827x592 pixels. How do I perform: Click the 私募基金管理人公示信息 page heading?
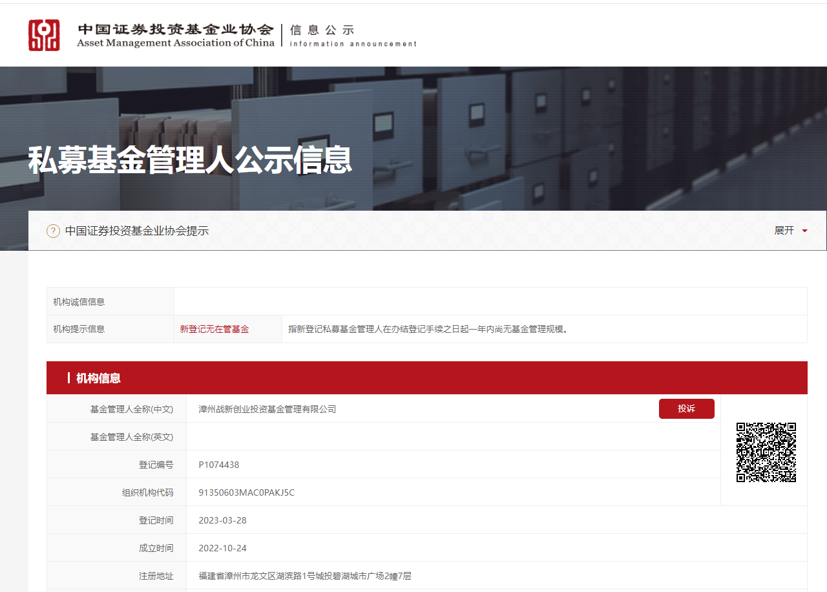point(190,160)
